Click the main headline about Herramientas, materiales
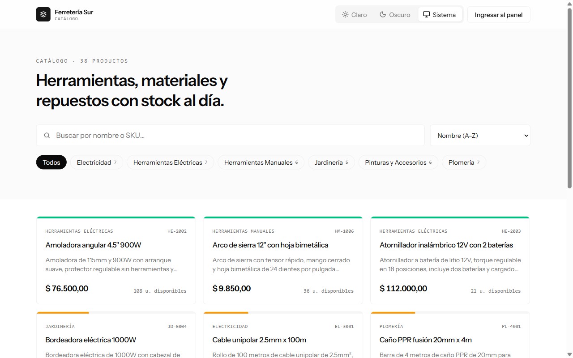 click(132, 91)
